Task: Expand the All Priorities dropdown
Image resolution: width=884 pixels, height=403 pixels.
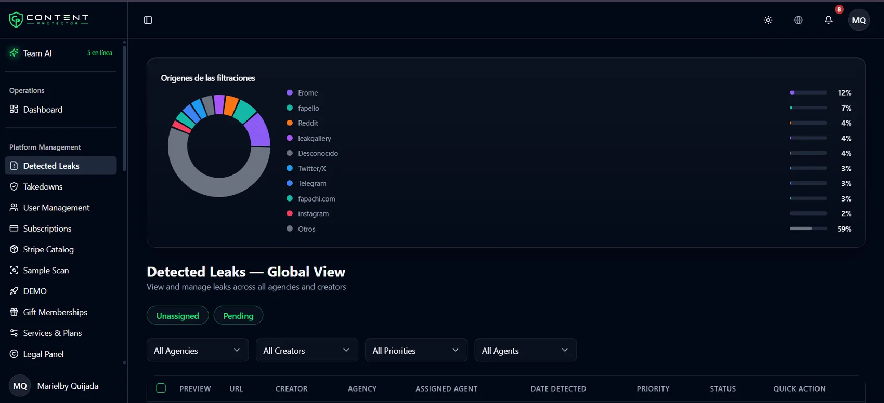Action: [417, 350]
